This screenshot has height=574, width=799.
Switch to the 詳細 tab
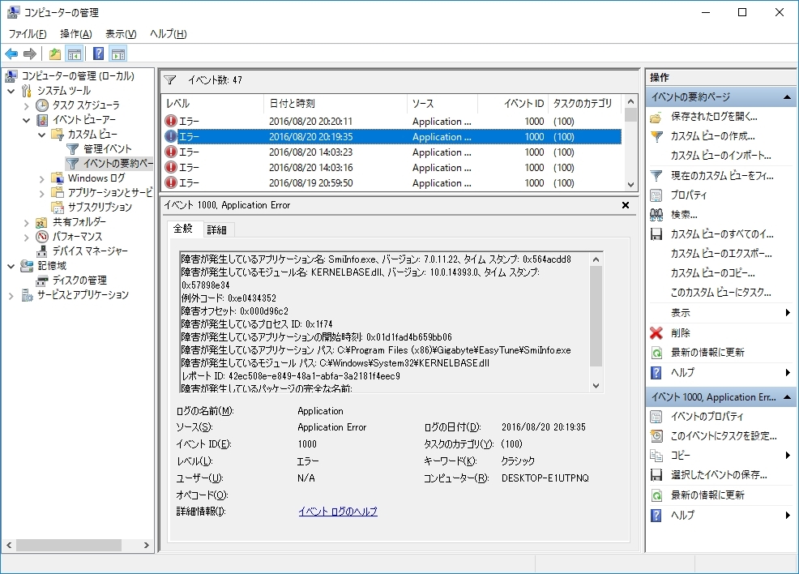coord(216,230)
